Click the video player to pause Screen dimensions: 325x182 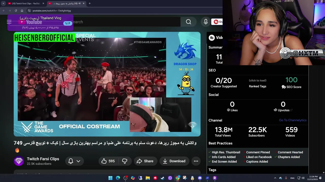(107, 84)
